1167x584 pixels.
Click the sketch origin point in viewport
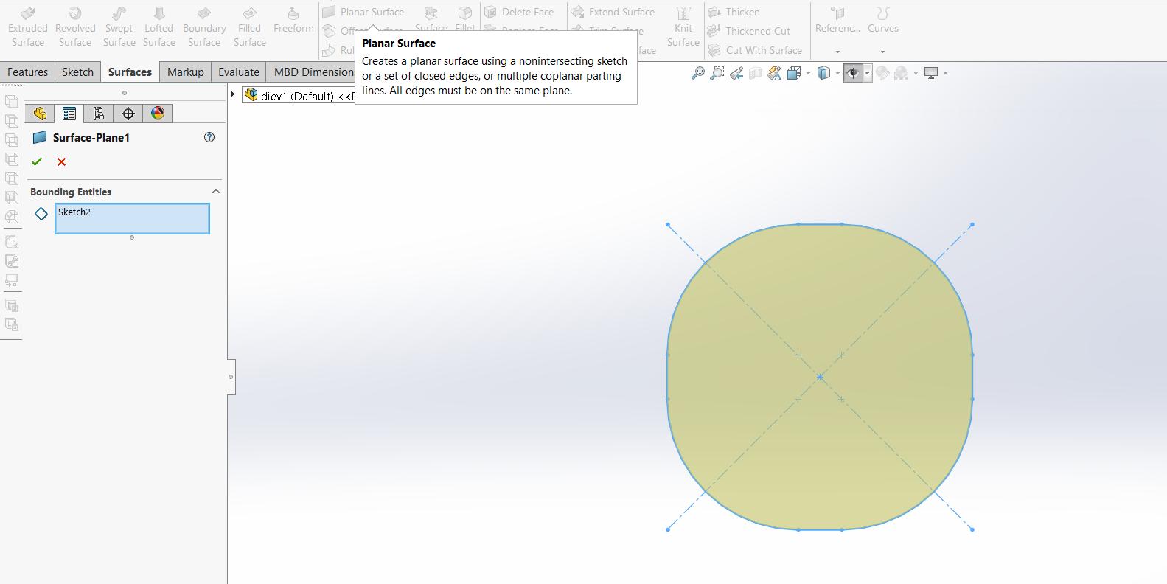click(820, 377)
